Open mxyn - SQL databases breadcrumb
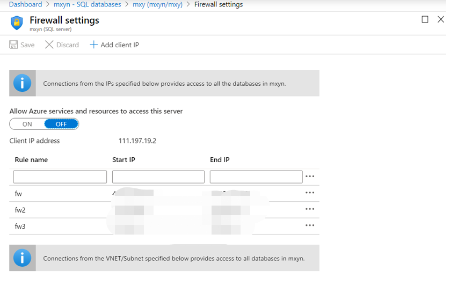 click(87, 4)
